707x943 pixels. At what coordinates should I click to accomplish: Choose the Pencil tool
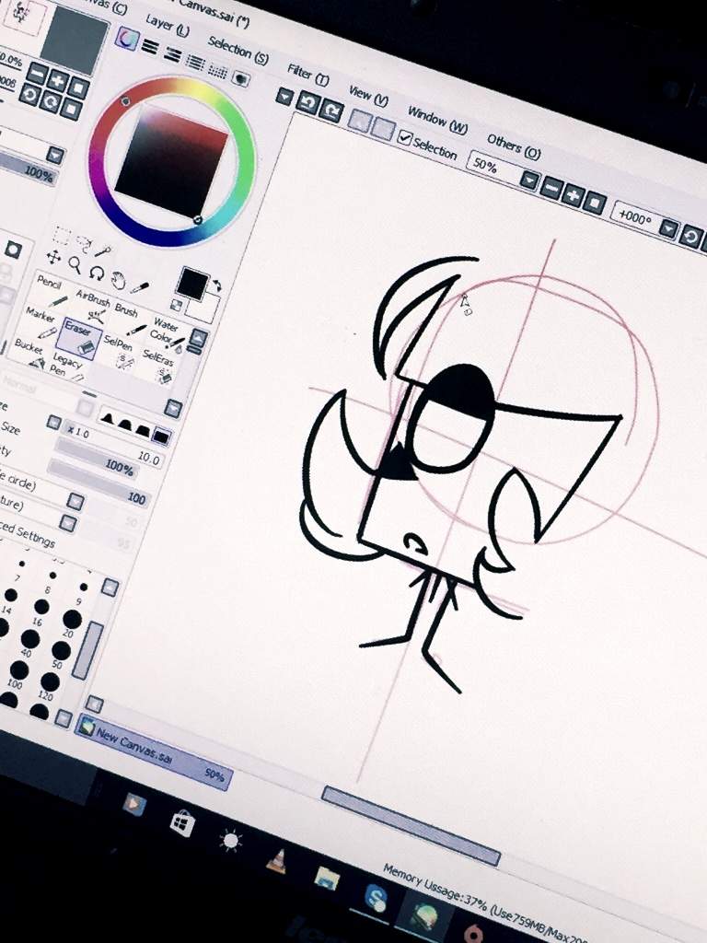(52, 289)
